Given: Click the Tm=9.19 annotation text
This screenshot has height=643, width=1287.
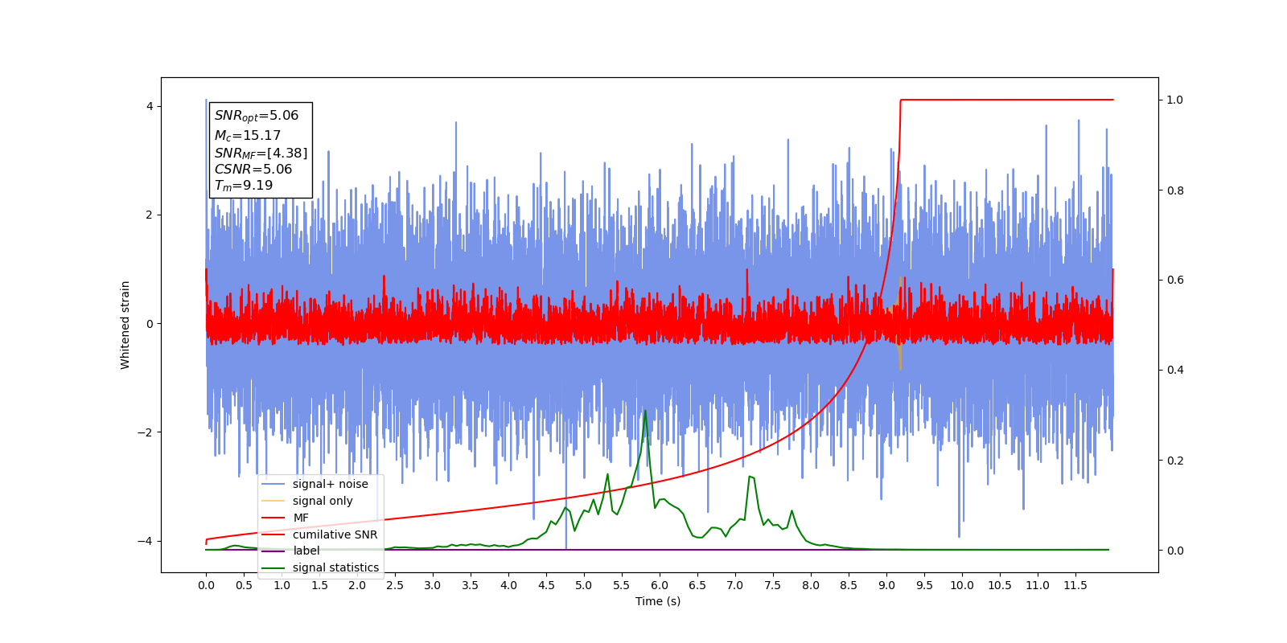Looking at the screenshot, I should tap(244, 186).
